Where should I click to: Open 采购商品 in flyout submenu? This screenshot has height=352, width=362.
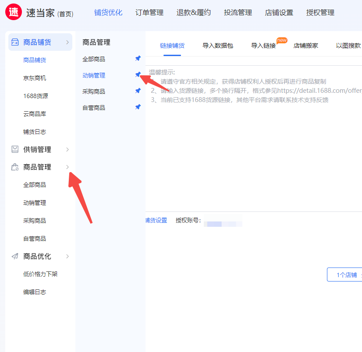tap(94, 92)
